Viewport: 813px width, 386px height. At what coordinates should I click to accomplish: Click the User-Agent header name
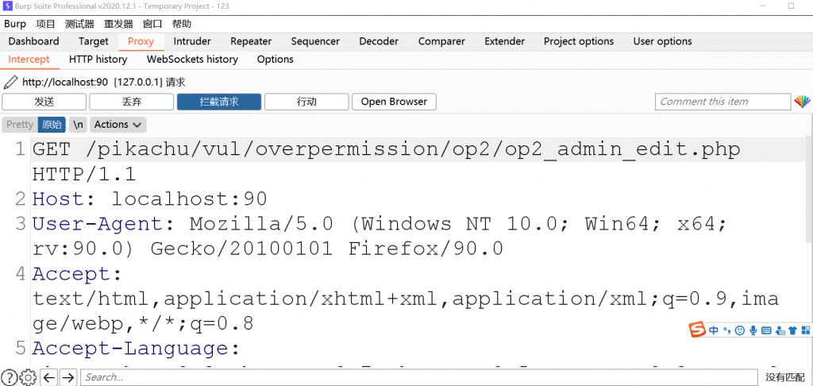coord(98,224)
